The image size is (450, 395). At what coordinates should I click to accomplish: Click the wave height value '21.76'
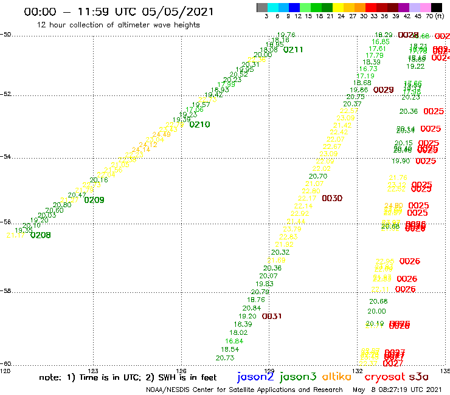coord(398,177)
